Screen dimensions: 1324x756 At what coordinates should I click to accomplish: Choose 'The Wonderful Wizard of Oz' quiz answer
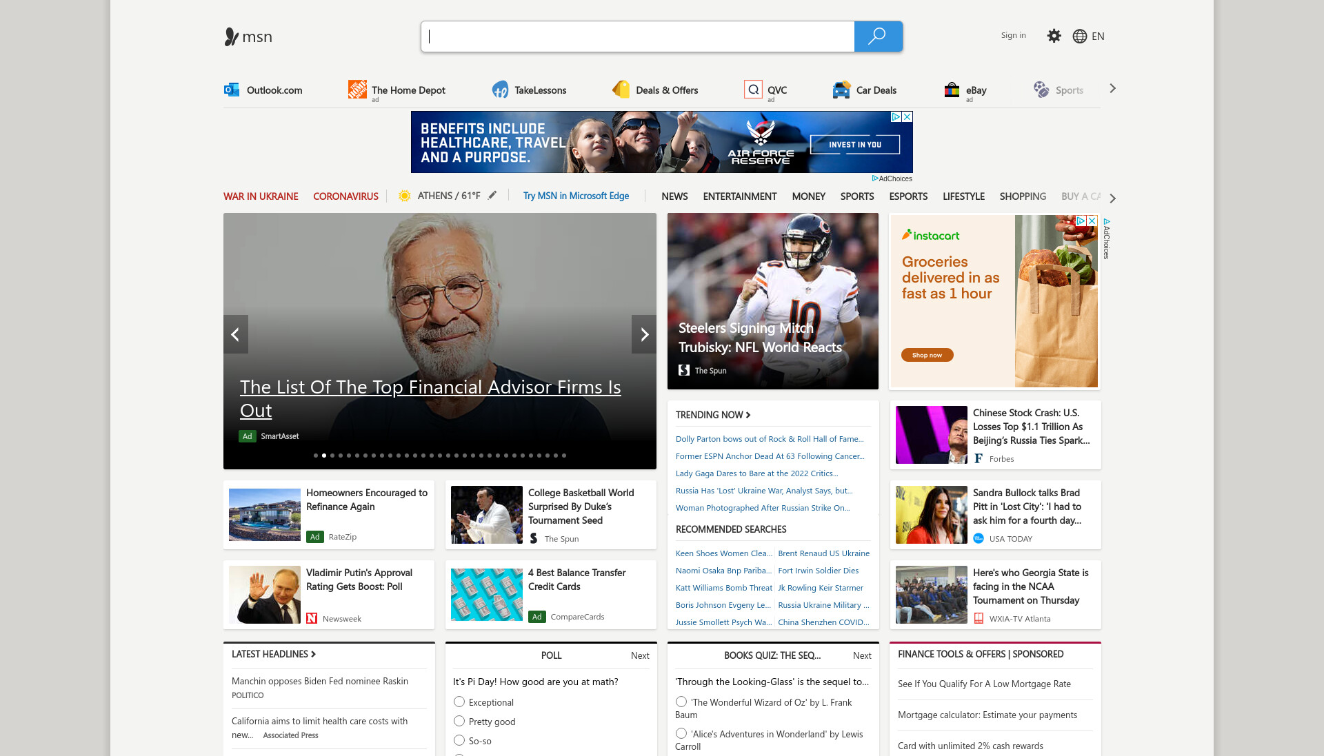(x=681, y=702)
